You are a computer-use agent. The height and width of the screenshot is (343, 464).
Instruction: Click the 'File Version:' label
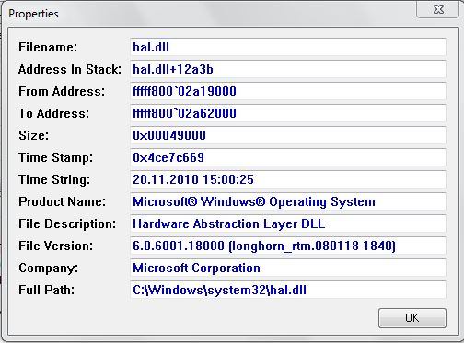55,246
